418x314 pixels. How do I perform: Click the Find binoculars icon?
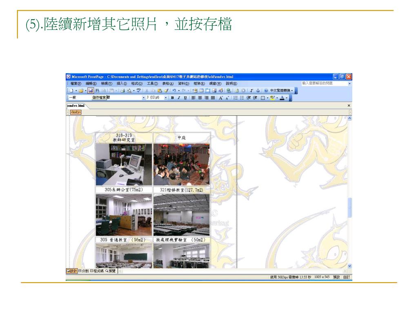(x=97, y=90)
